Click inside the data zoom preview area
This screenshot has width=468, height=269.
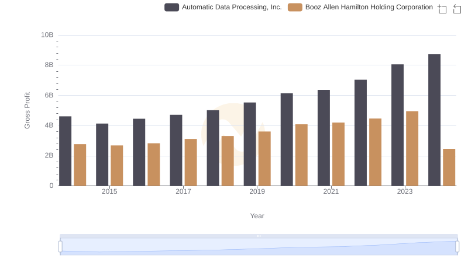[x=259, y=247]
